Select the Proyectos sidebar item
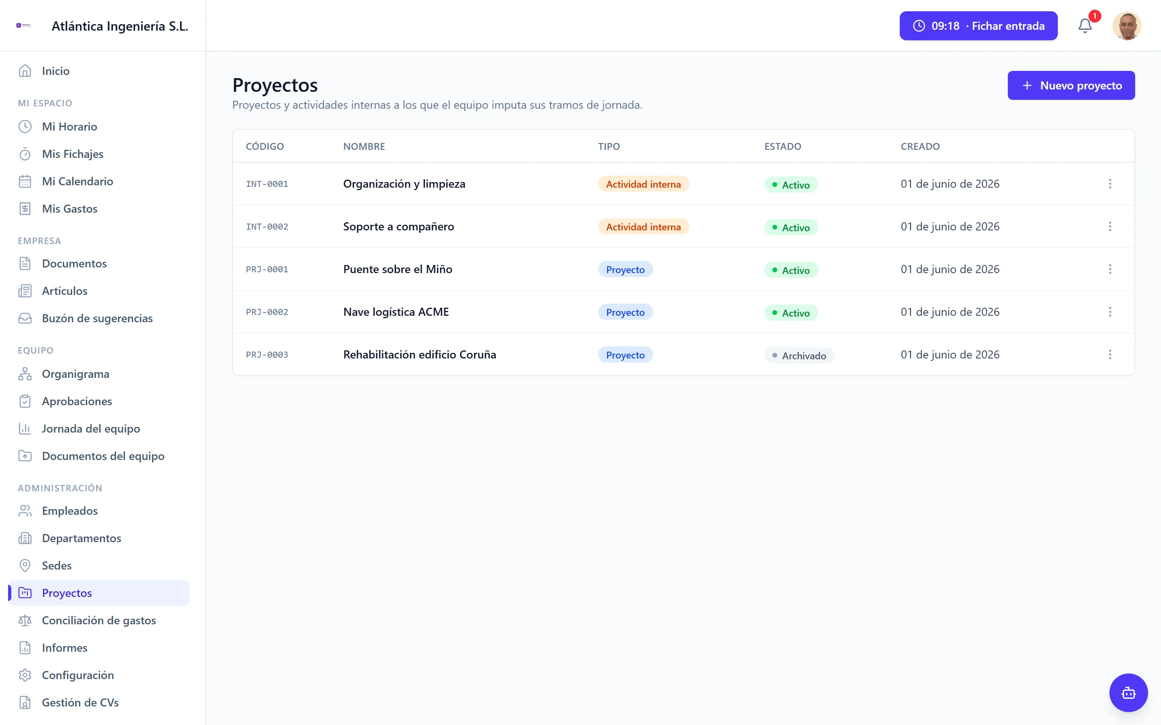 pos(99,592)
